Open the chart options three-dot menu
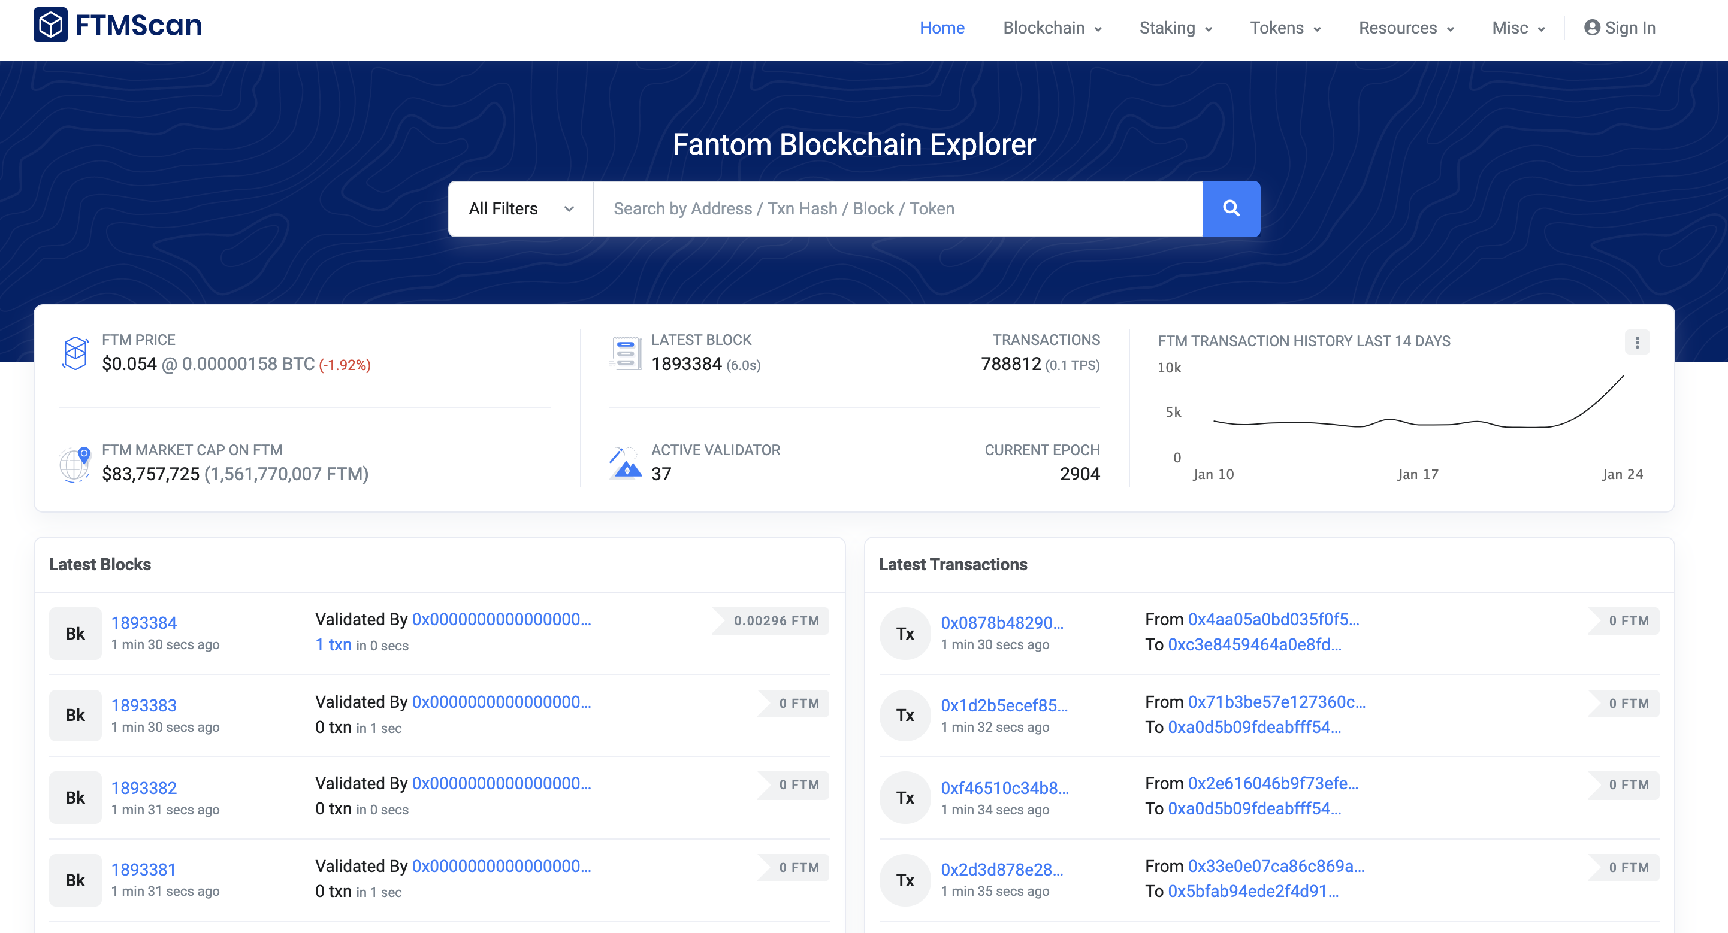The width and height of the screenshot is (1728, 933). 1637,343
